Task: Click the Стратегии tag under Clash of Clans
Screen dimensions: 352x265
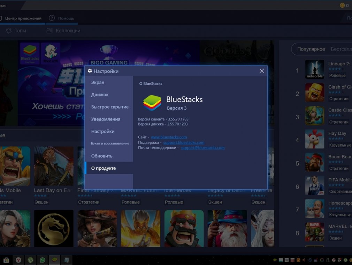Action: coord(339,99)
